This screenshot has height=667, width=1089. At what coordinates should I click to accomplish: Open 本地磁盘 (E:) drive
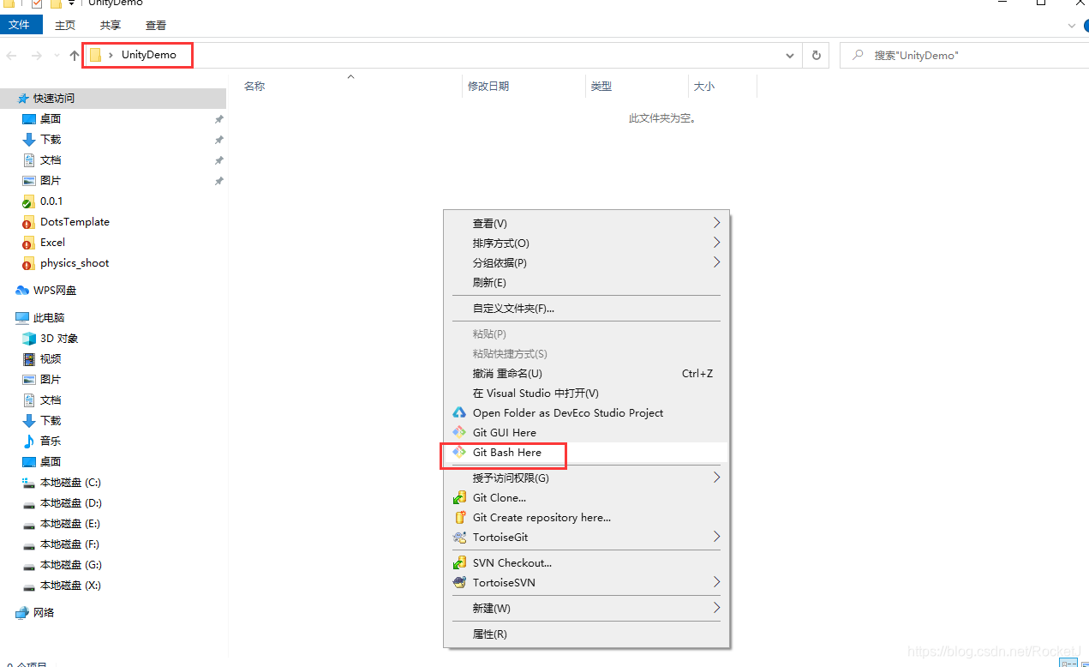[70, 524]
